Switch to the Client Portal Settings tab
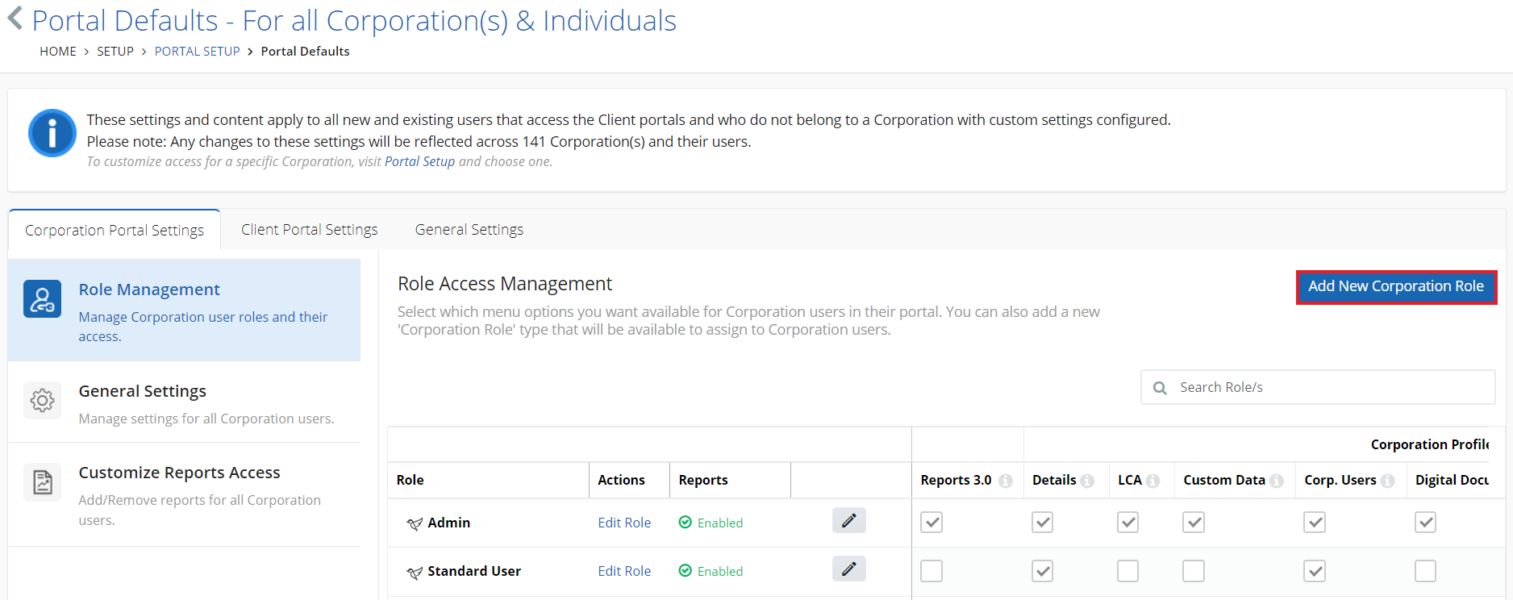 click(x=310, y=230)
